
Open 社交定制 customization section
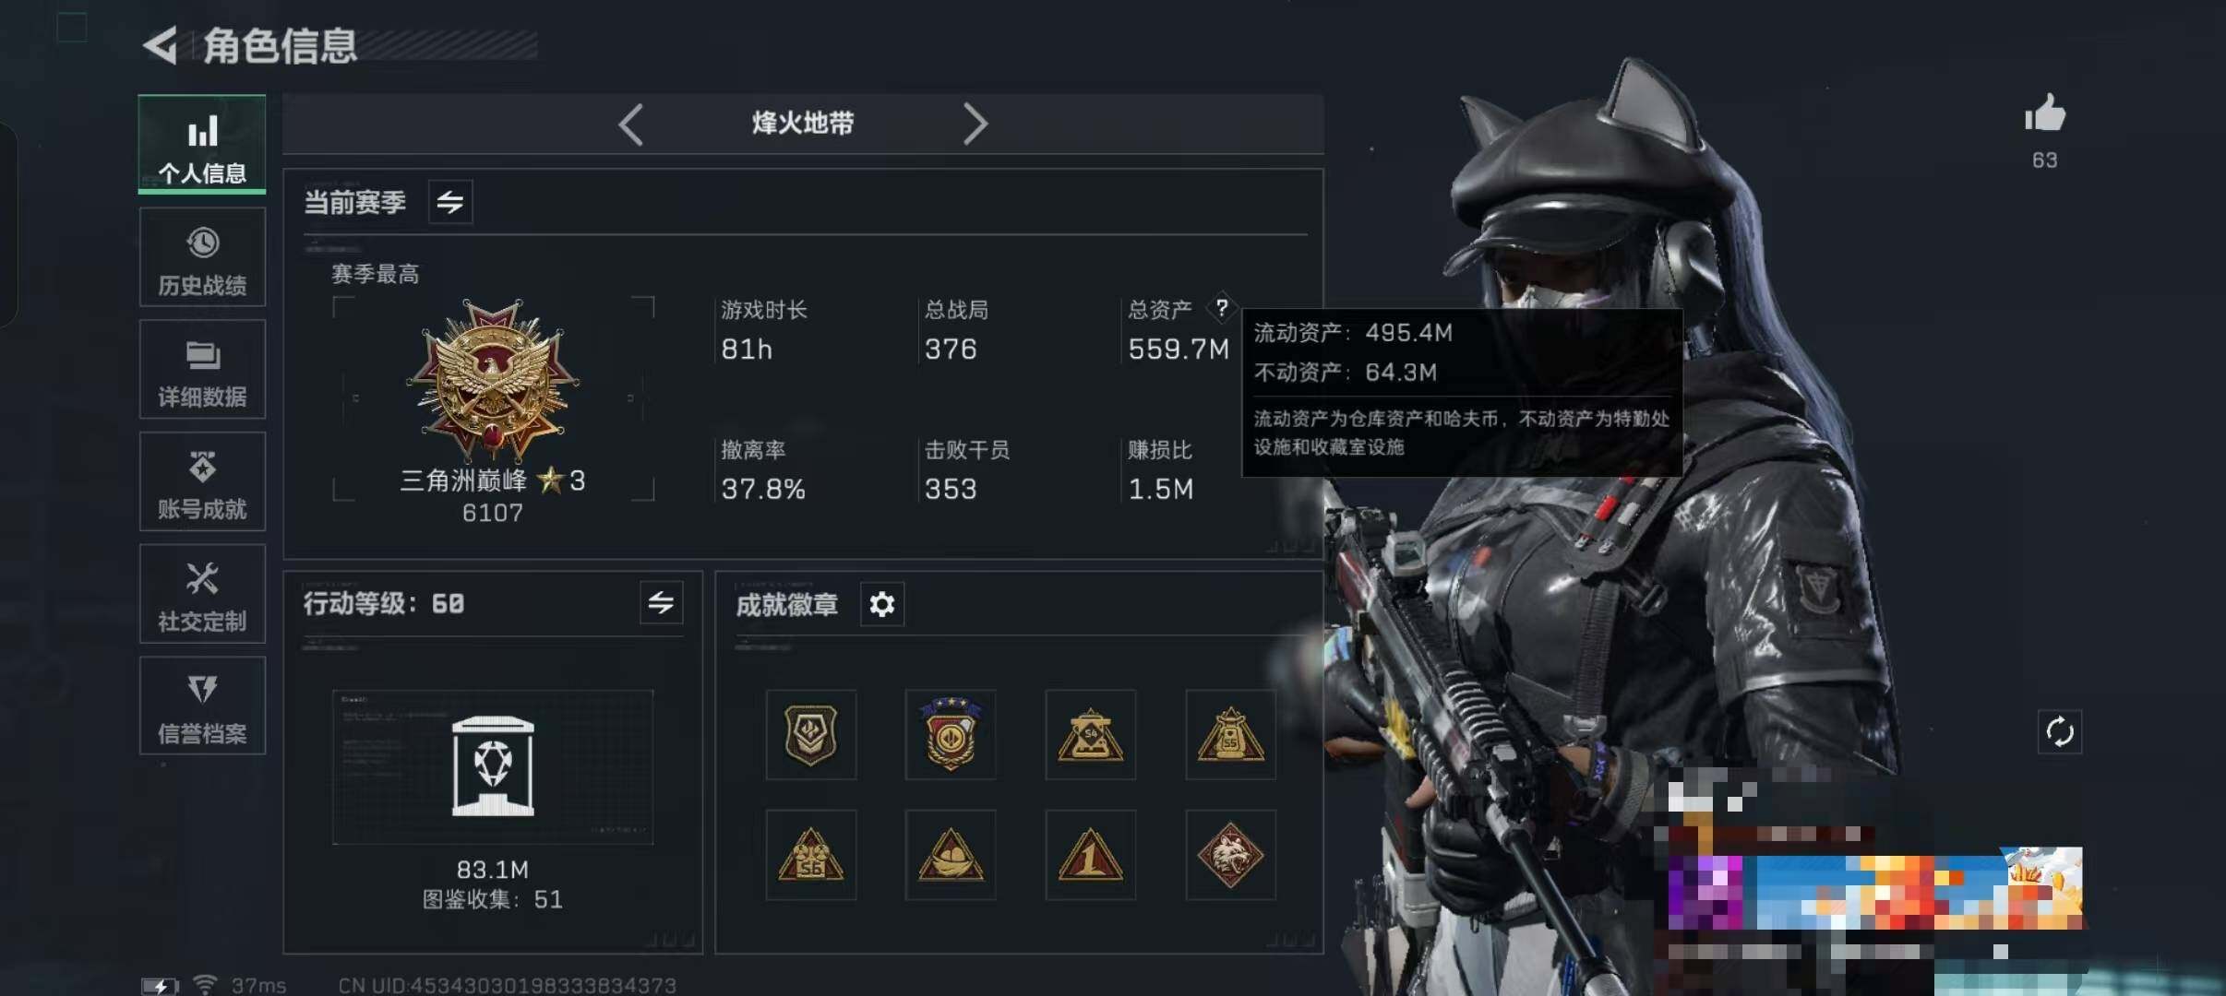(x=202, y=594)
